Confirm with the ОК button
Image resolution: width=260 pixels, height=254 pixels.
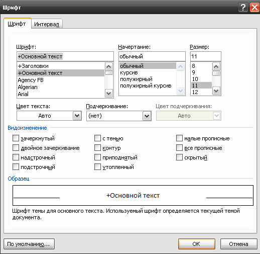click(197, 244)
